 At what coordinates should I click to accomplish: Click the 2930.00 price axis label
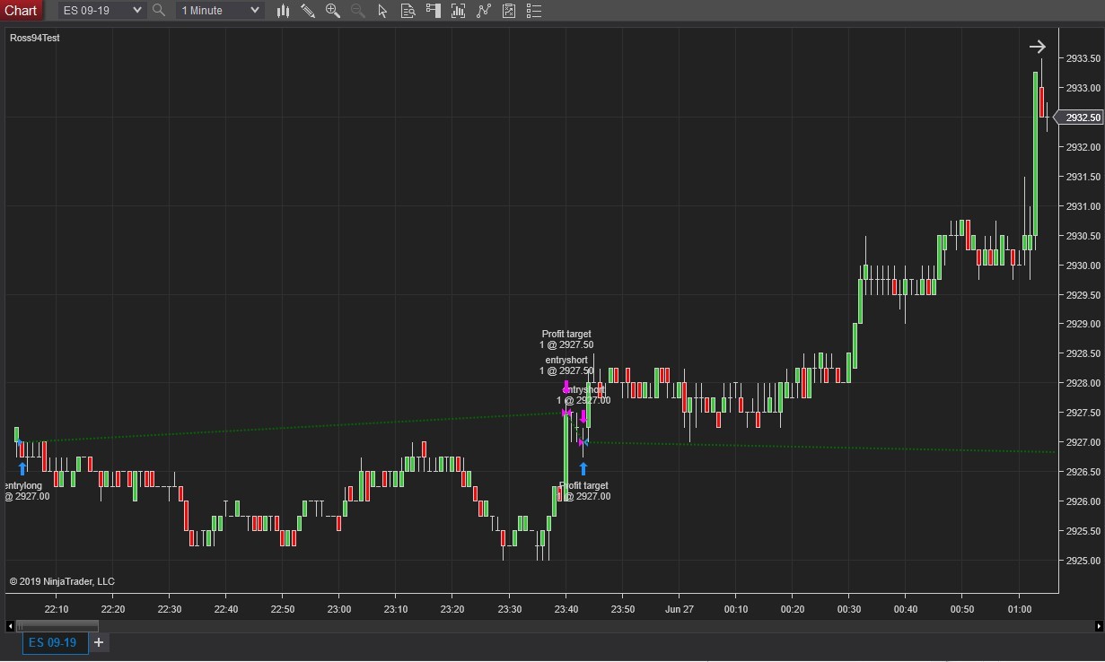tap(1083, 266)
